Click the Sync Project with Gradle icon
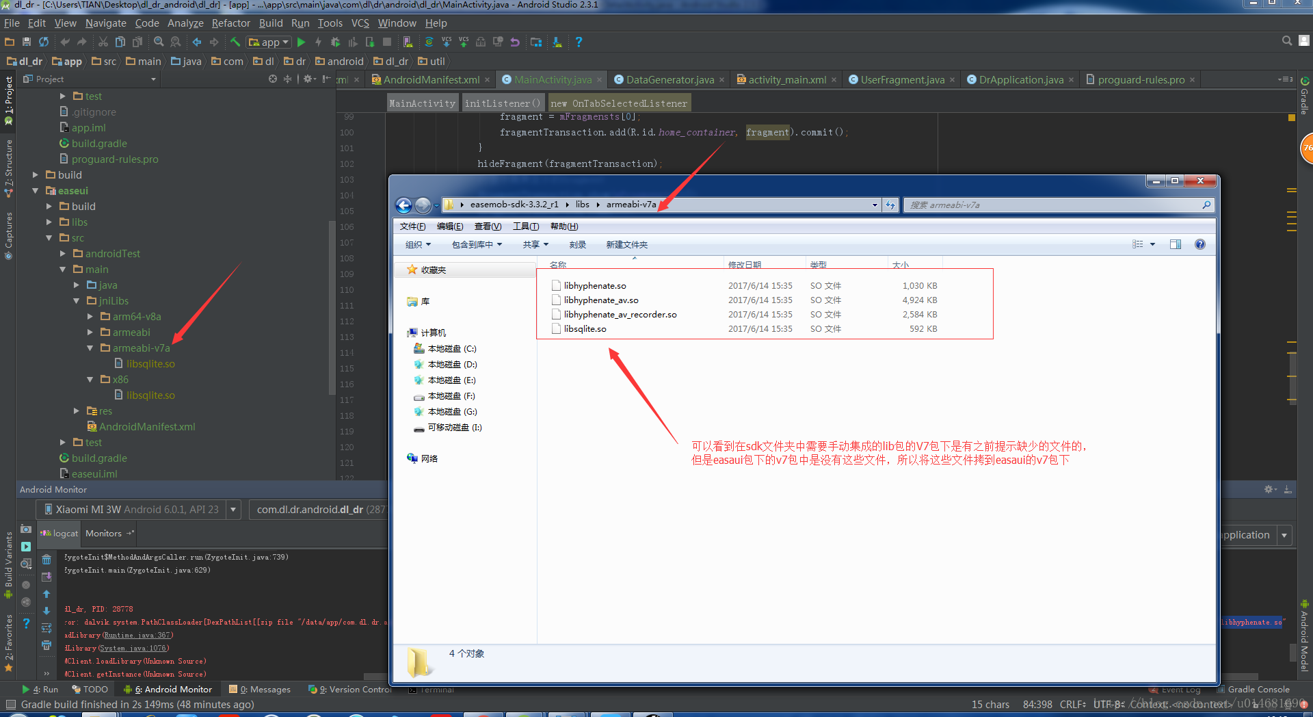The width and height of the screenshot is (1313, 717). 429,42
